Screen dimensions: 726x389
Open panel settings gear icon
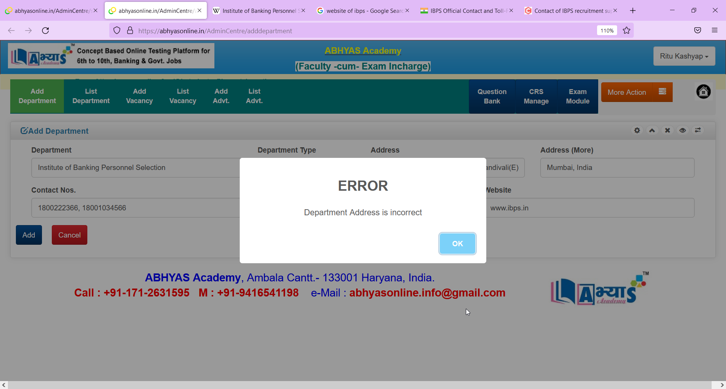pyautogui.click(x=637, y=130)
